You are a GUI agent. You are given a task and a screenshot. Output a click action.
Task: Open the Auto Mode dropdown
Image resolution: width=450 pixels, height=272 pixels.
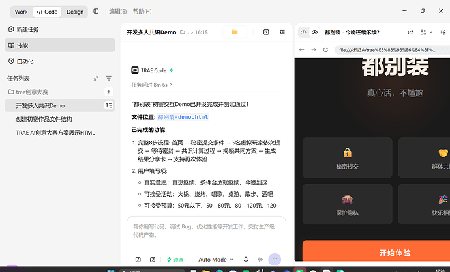click(215, 260)
